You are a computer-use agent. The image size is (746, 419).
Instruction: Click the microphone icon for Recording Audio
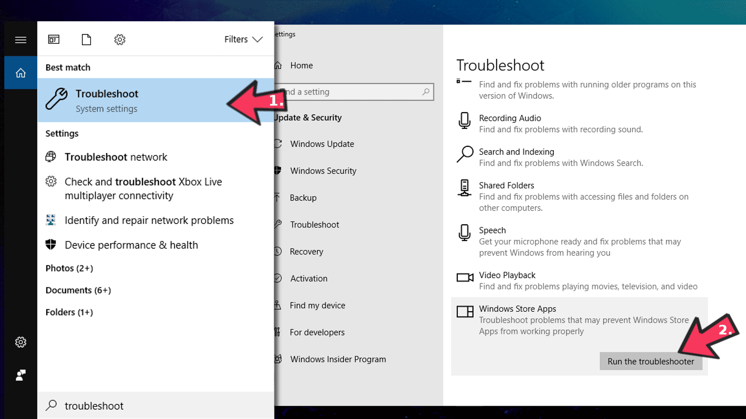(x=464, y=121)
